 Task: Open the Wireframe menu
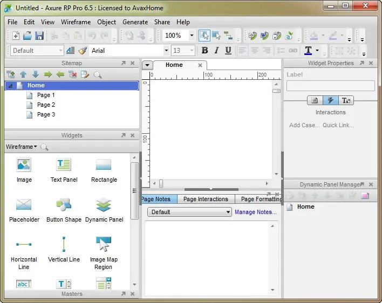click(76, 22)
